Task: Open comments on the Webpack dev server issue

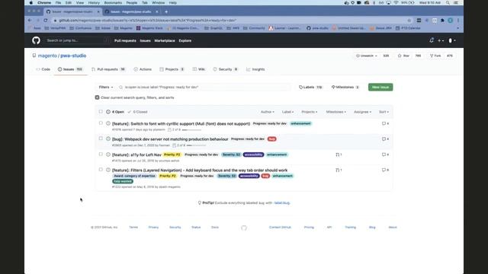Action: [385, 139]
